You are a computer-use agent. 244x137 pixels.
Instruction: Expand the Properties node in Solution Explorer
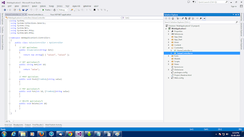pyautogui.click(x=169, y=31)
